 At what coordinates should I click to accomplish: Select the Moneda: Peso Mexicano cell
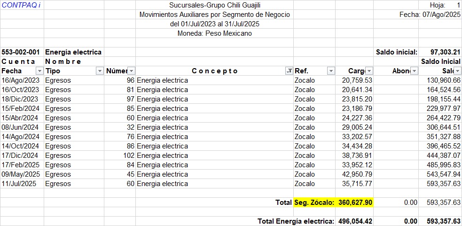pyautogui.click(x=214, y=33)
